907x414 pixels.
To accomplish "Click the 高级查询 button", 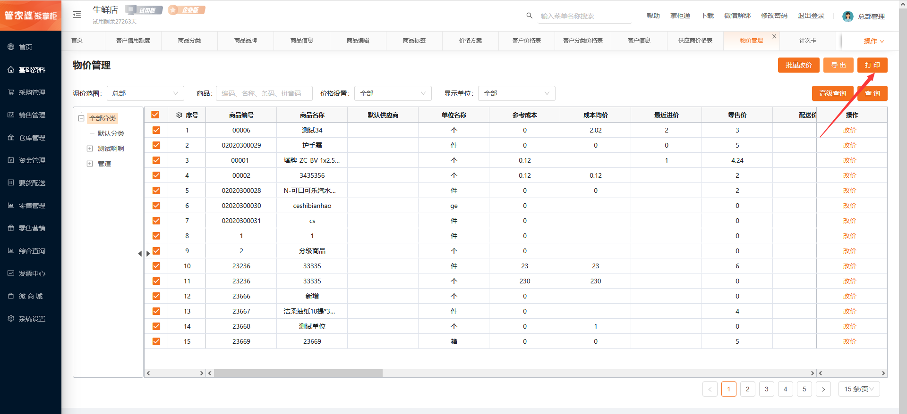I will (x=833, y=93).
